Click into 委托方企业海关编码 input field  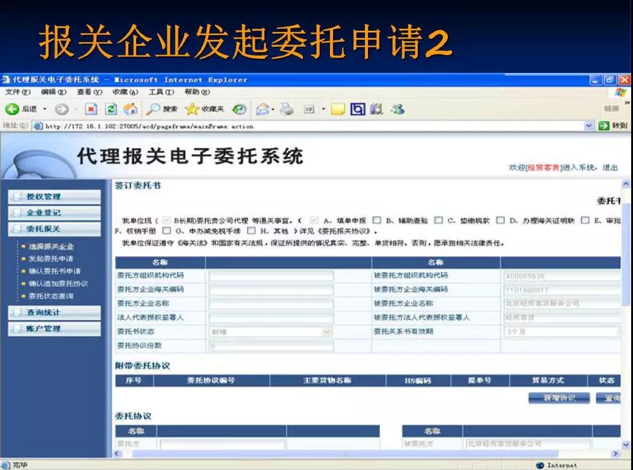pyautogui.click(x=271, y=290)
